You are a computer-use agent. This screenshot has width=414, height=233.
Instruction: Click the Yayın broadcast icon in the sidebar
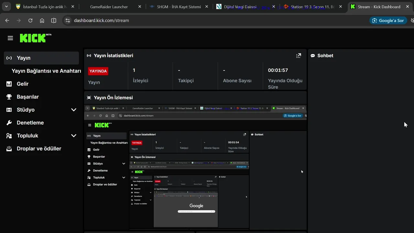click(9, 58)
